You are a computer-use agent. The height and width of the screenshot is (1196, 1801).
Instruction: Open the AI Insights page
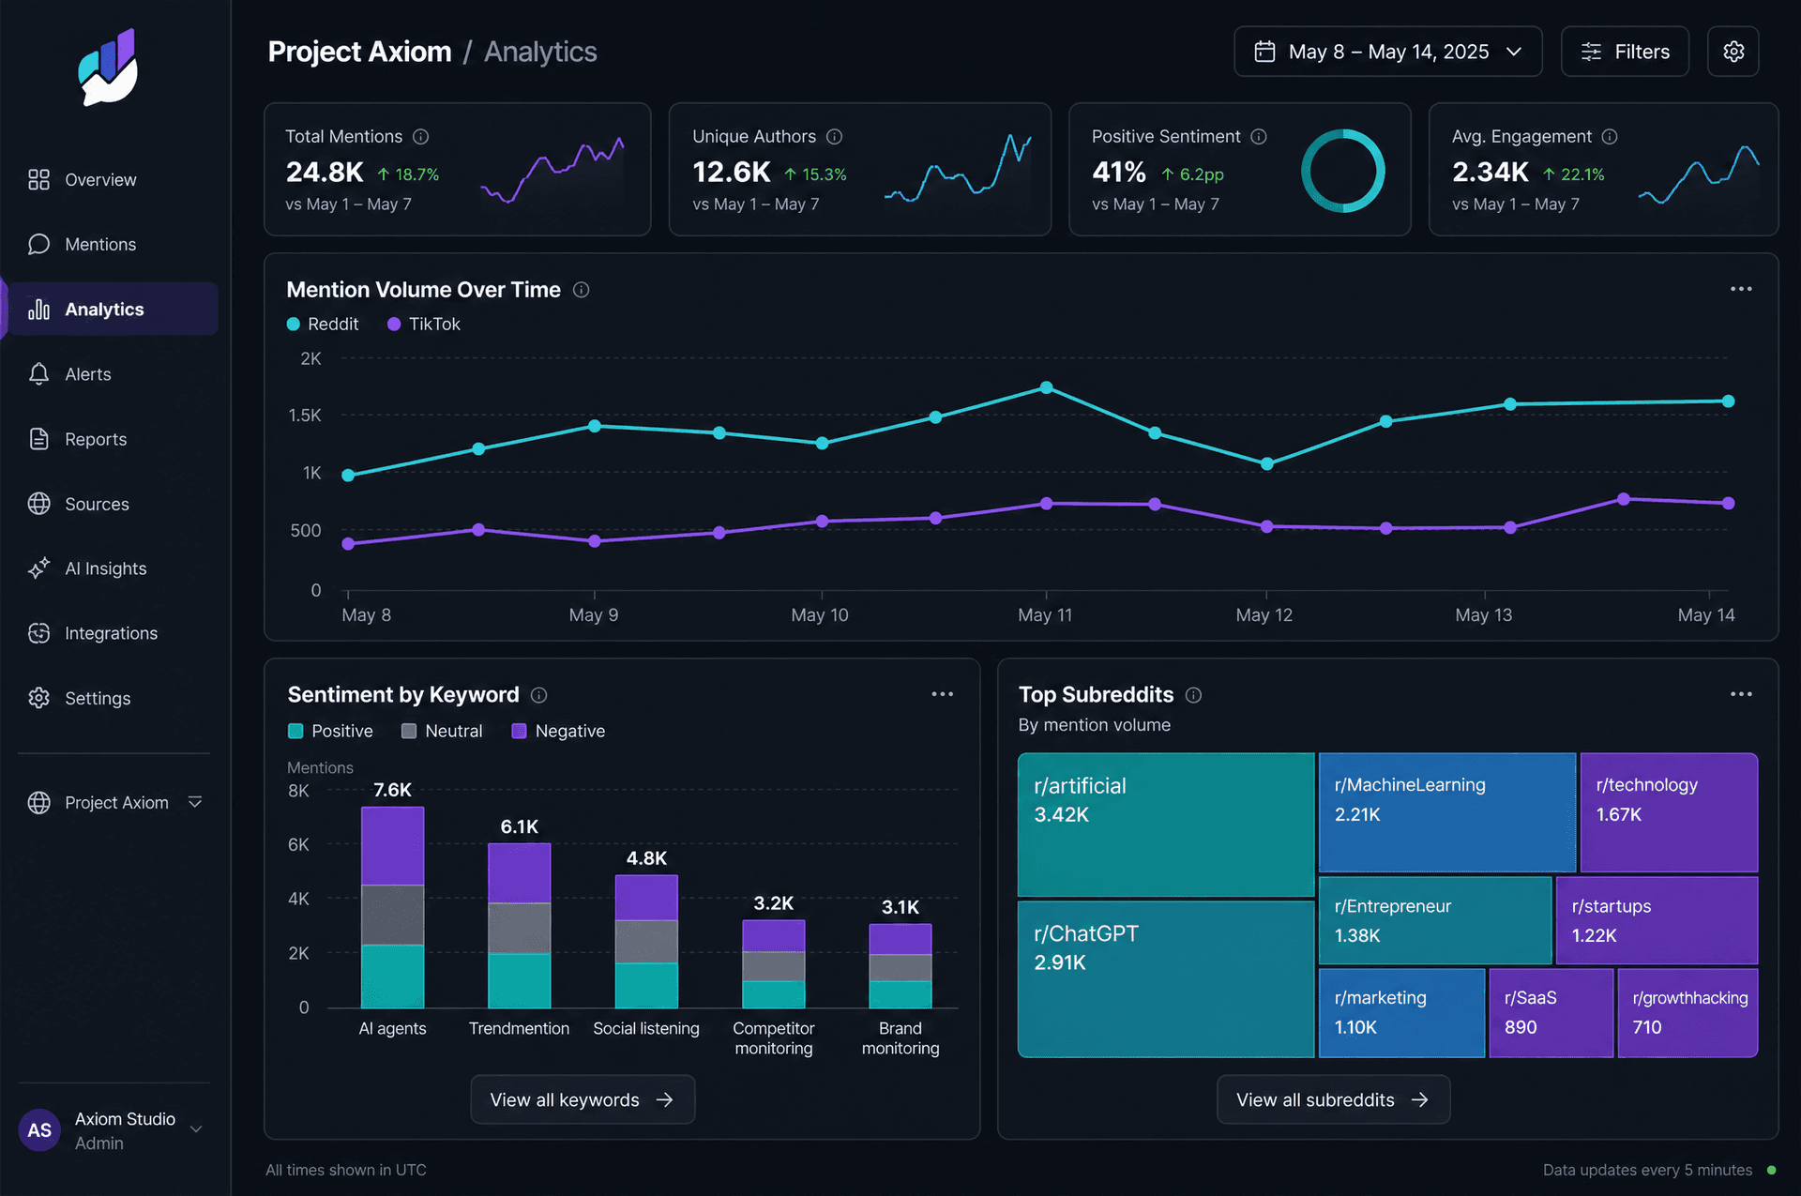coord(113,568)
